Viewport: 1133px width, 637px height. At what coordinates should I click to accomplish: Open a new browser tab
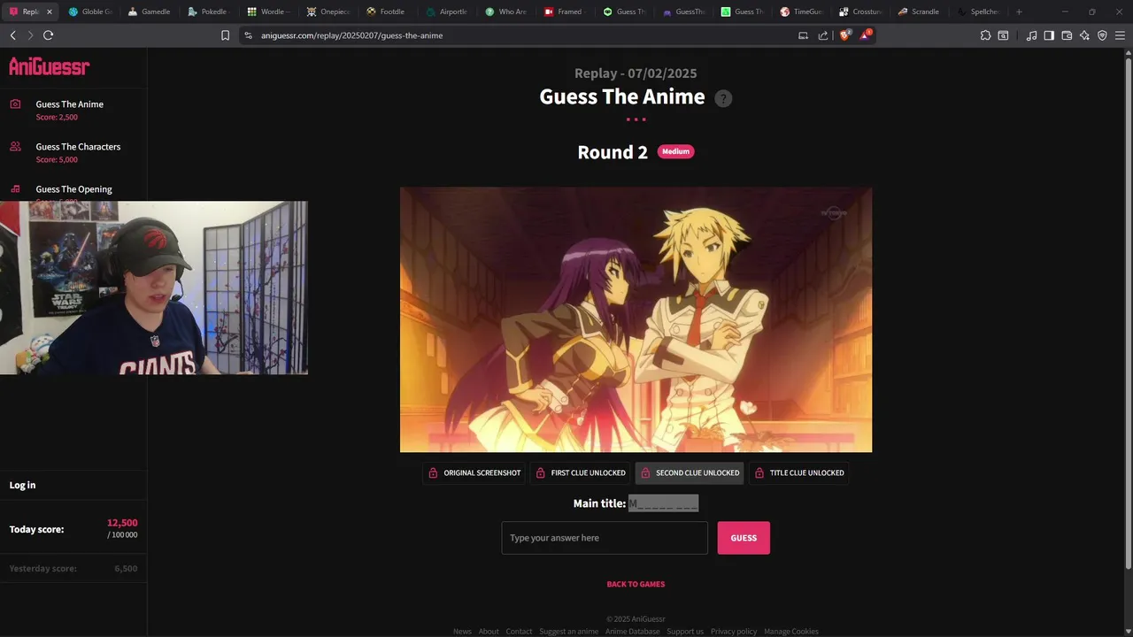[1019, 12]
